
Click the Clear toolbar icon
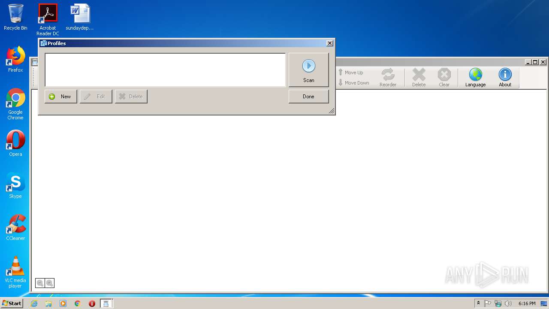tap(444, 78)
